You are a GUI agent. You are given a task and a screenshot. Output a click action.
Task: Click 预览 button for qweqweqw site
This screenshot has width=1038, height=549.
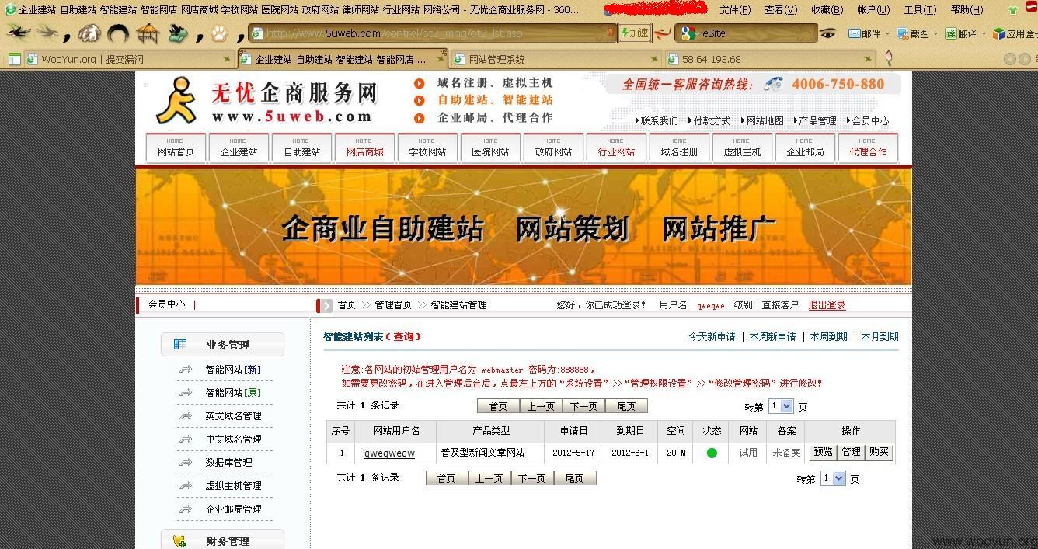pos(823,452)
